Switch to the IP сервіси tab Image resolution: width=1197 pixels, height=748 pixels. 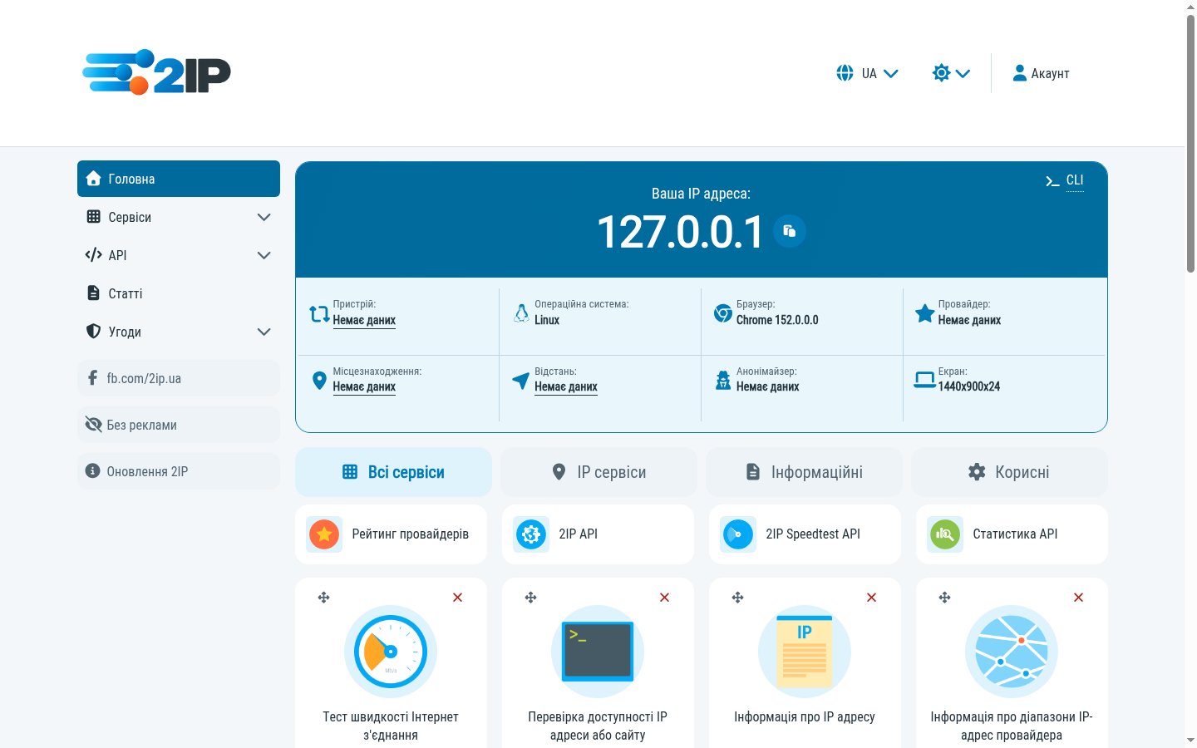pos(598,472)
